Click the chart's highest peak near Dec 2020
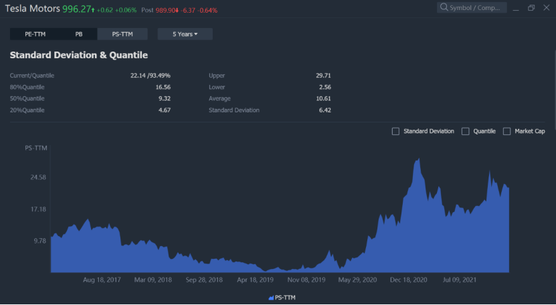The width and height of the screenshot is (556, 305). pos(419,159)
